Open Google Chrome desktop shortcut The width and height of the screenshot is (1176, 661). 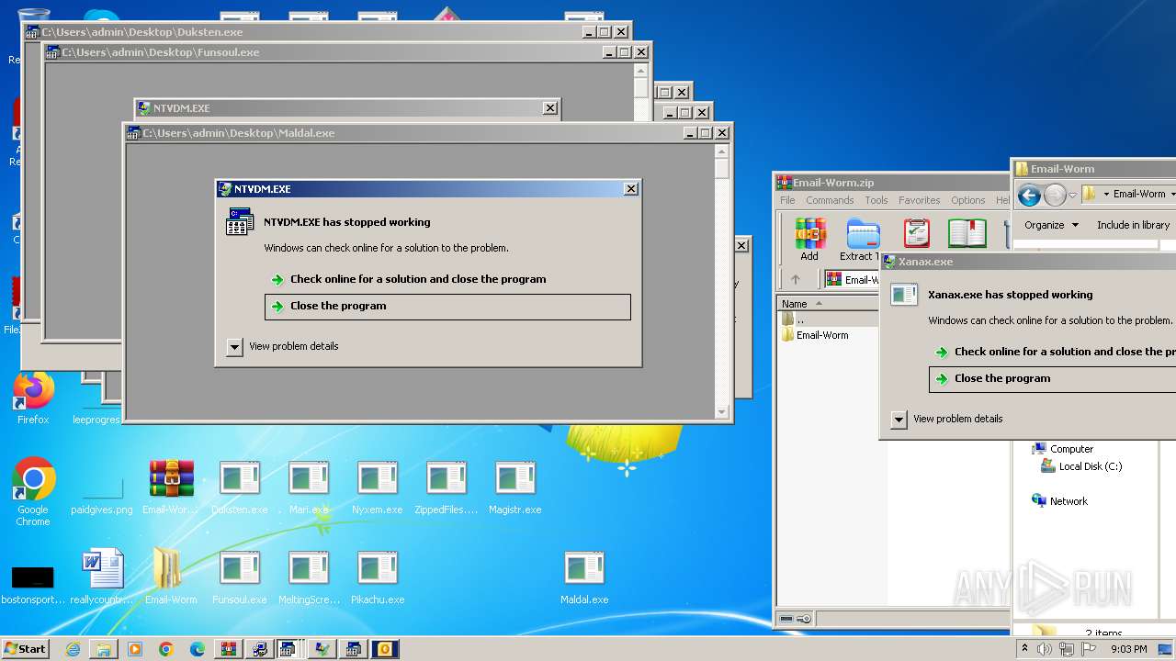[33, 491]
